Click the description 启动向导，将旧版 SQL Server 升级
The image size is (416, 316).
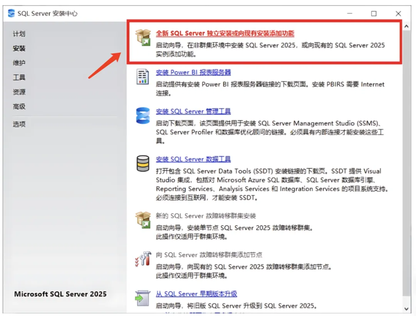pos(237,306)
